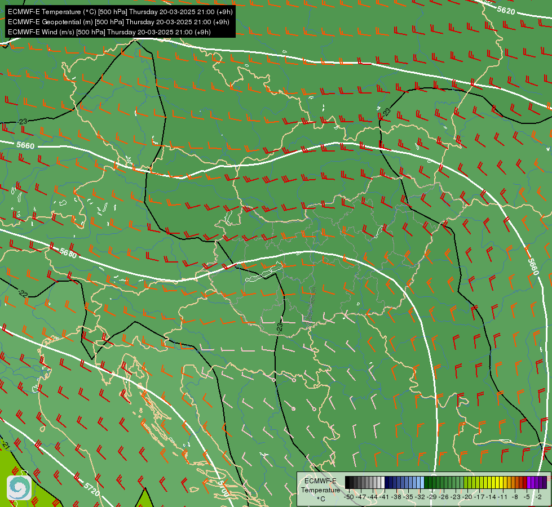The height and width of the screenshot is (507, 552).
Task: Click legend tick value -8
Action: (x=515, y=497)
